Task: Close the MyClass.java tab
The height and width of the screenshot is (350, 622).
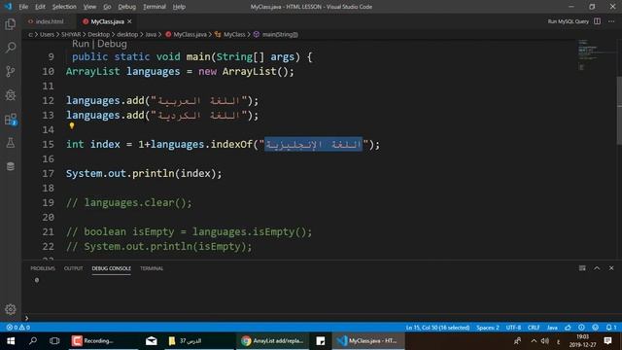Action: (129, 21)
